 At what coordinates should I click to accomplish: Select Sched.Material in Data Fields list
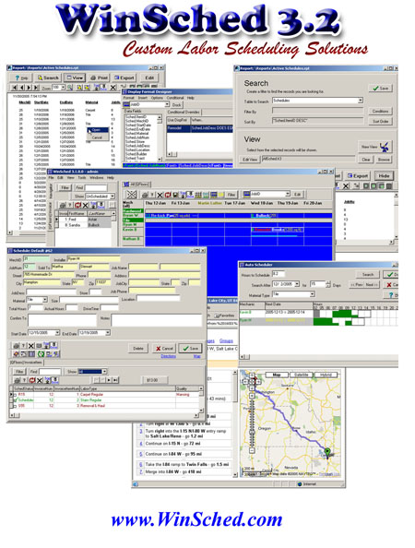(136, 133)
